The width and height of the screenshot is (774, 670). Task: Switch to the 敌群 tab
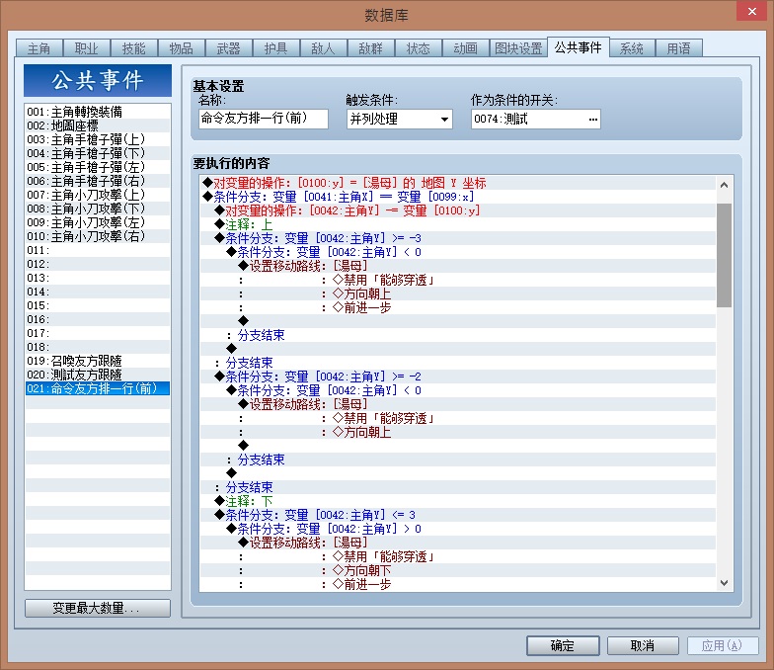click(x=371, y=48)
